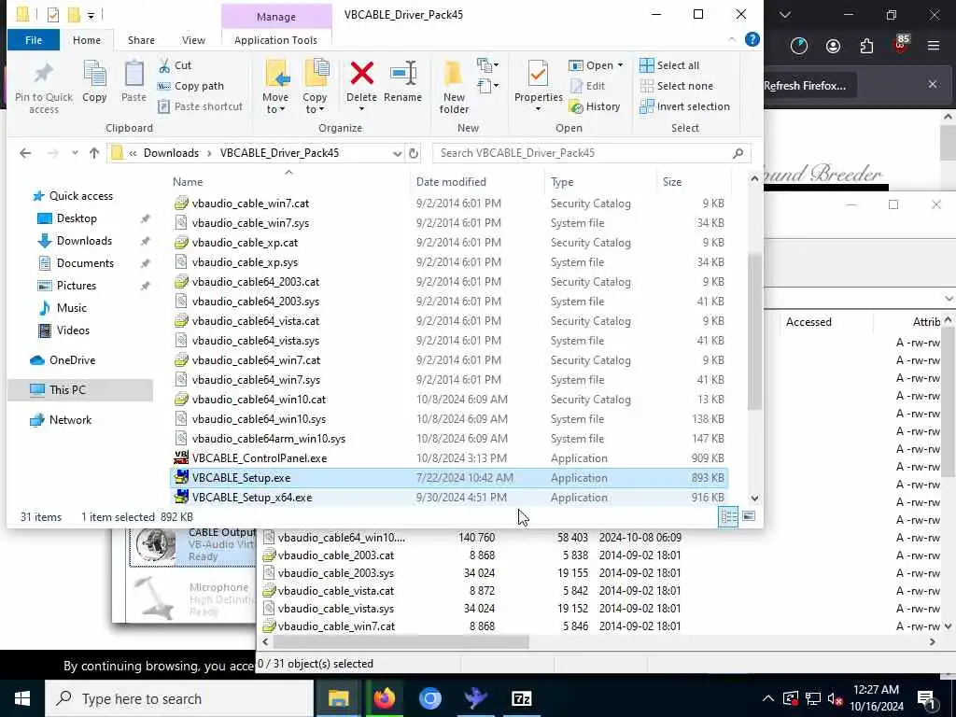Switch to Details view layout icon
956x717 pixels.
pyautogui.click(x=728, y=517)
